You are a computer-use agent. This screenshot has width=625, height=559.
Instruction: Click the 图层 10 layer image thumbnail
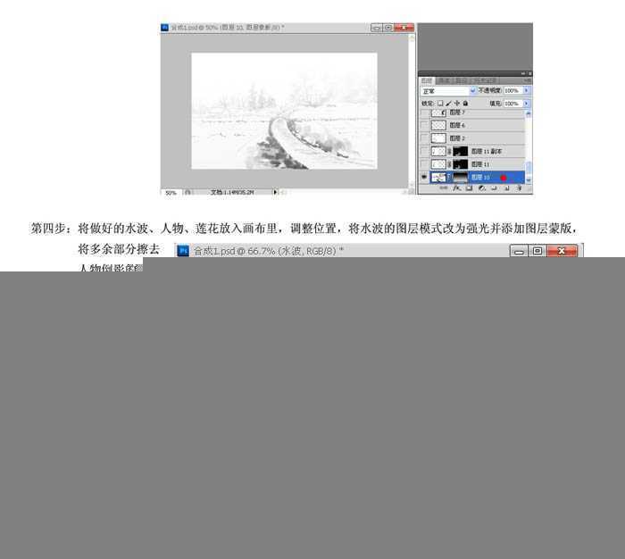pyautogui.click(x=439, y=178)
